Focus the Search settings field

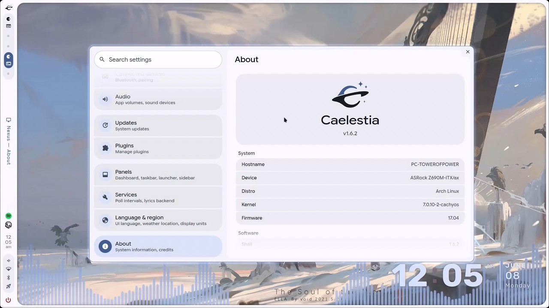click(158, 59)
